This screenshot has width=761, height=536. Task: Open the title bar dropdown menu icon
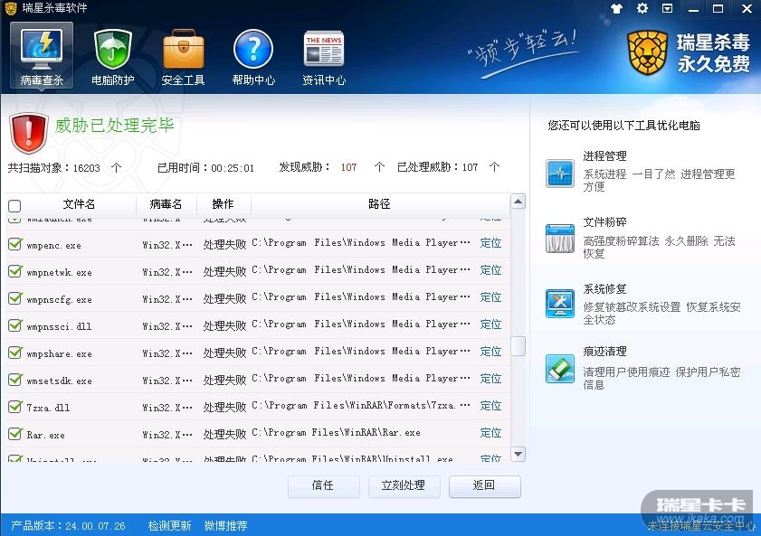(x=667, y=8)
